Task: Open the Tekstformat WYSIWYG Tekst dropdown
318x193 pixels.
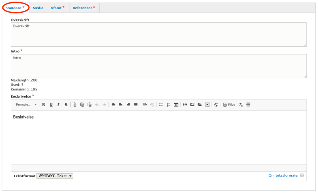Action: tap(55, 176)
